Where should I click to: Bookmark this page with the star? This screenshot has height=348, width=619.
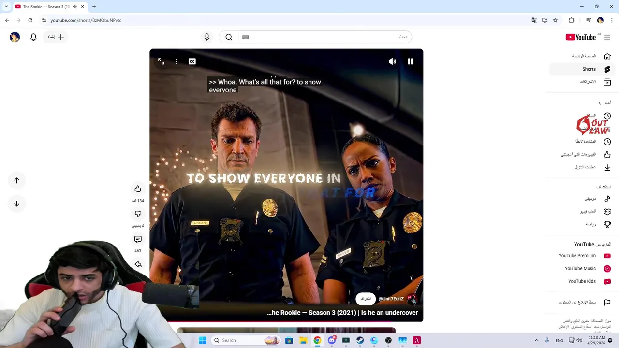click(x=555, y=20)
